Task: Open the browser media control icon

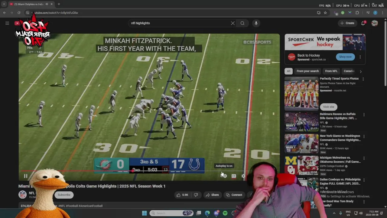Action: tap(368, 13)
